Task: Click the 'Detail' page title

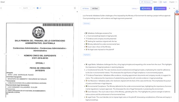Action: tap(3, 2)
